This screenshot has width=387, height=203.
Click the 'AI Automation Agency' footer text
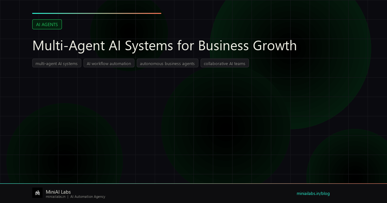[88, 197]
